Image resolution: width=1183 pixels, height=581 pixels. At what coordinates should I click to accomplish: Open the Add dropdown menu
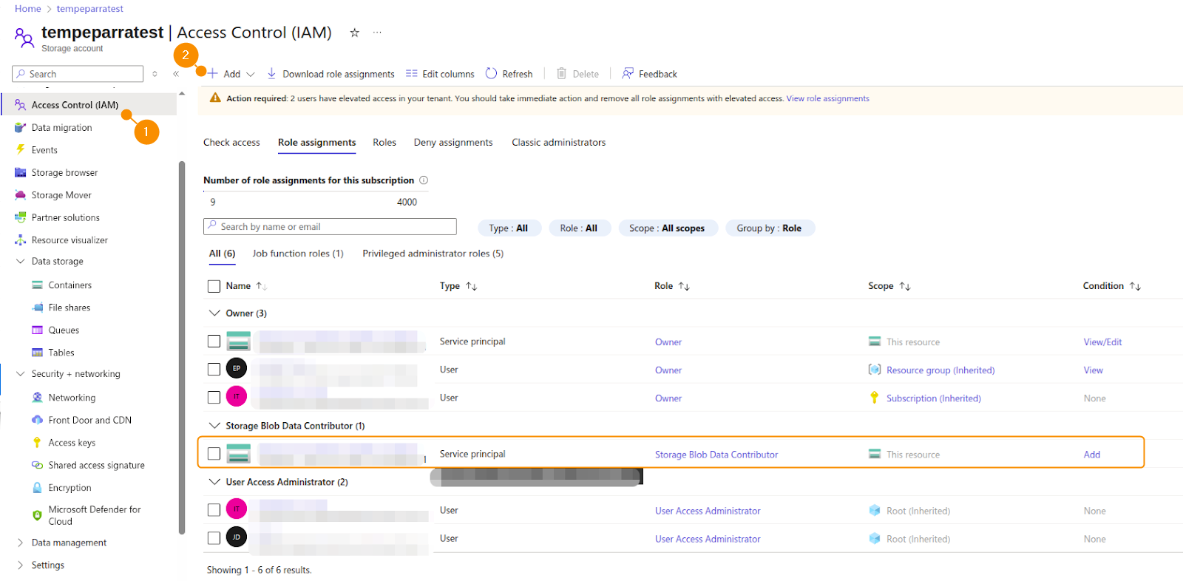point(232,74)
